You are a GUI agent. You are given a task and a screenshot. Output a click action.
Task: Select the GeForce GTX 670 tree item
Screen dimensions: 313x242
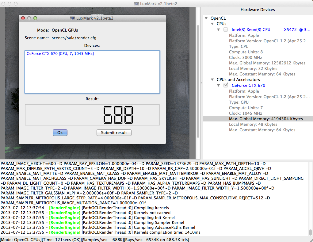248,85
